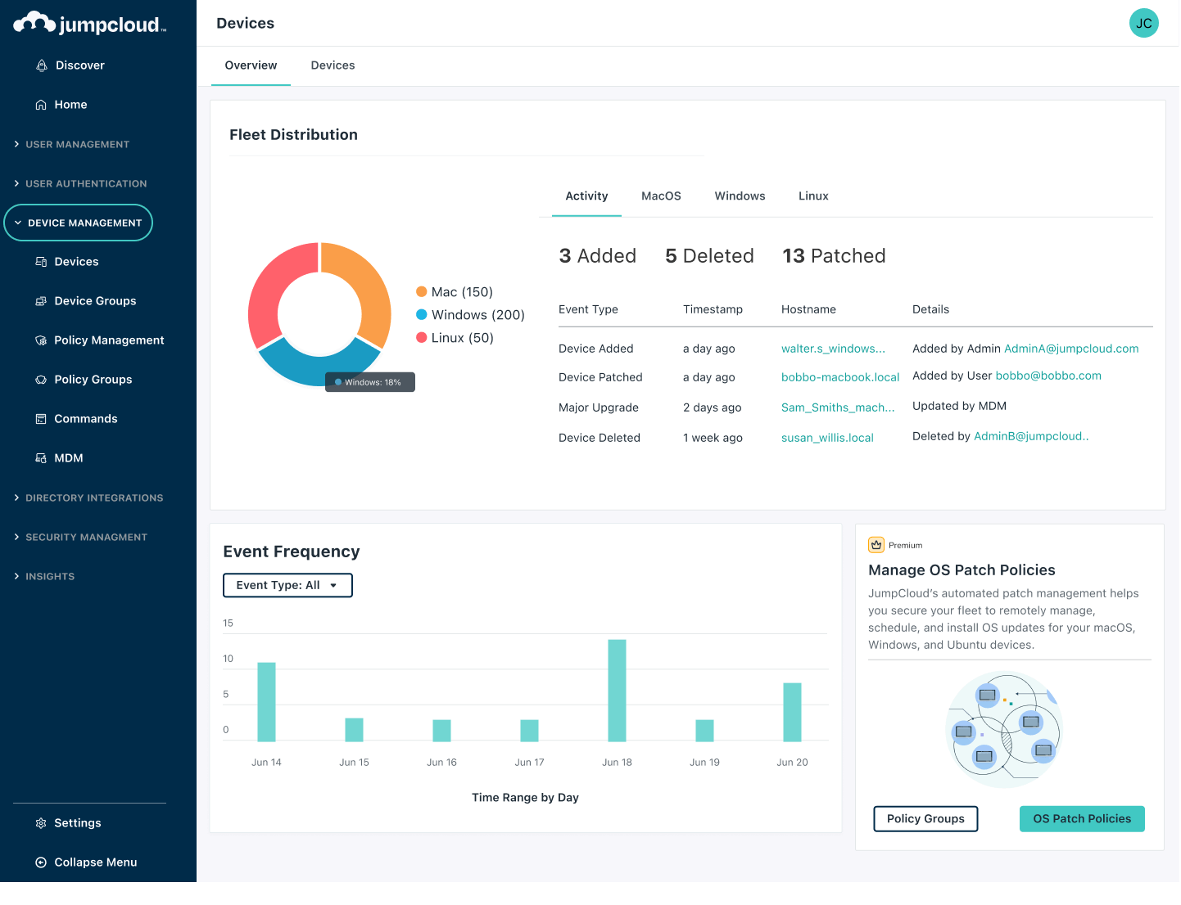Image resolution: width=1181 pixels, height=905 pixels.
Task: Select the Policy Management icon
Action: coord(41,340)
